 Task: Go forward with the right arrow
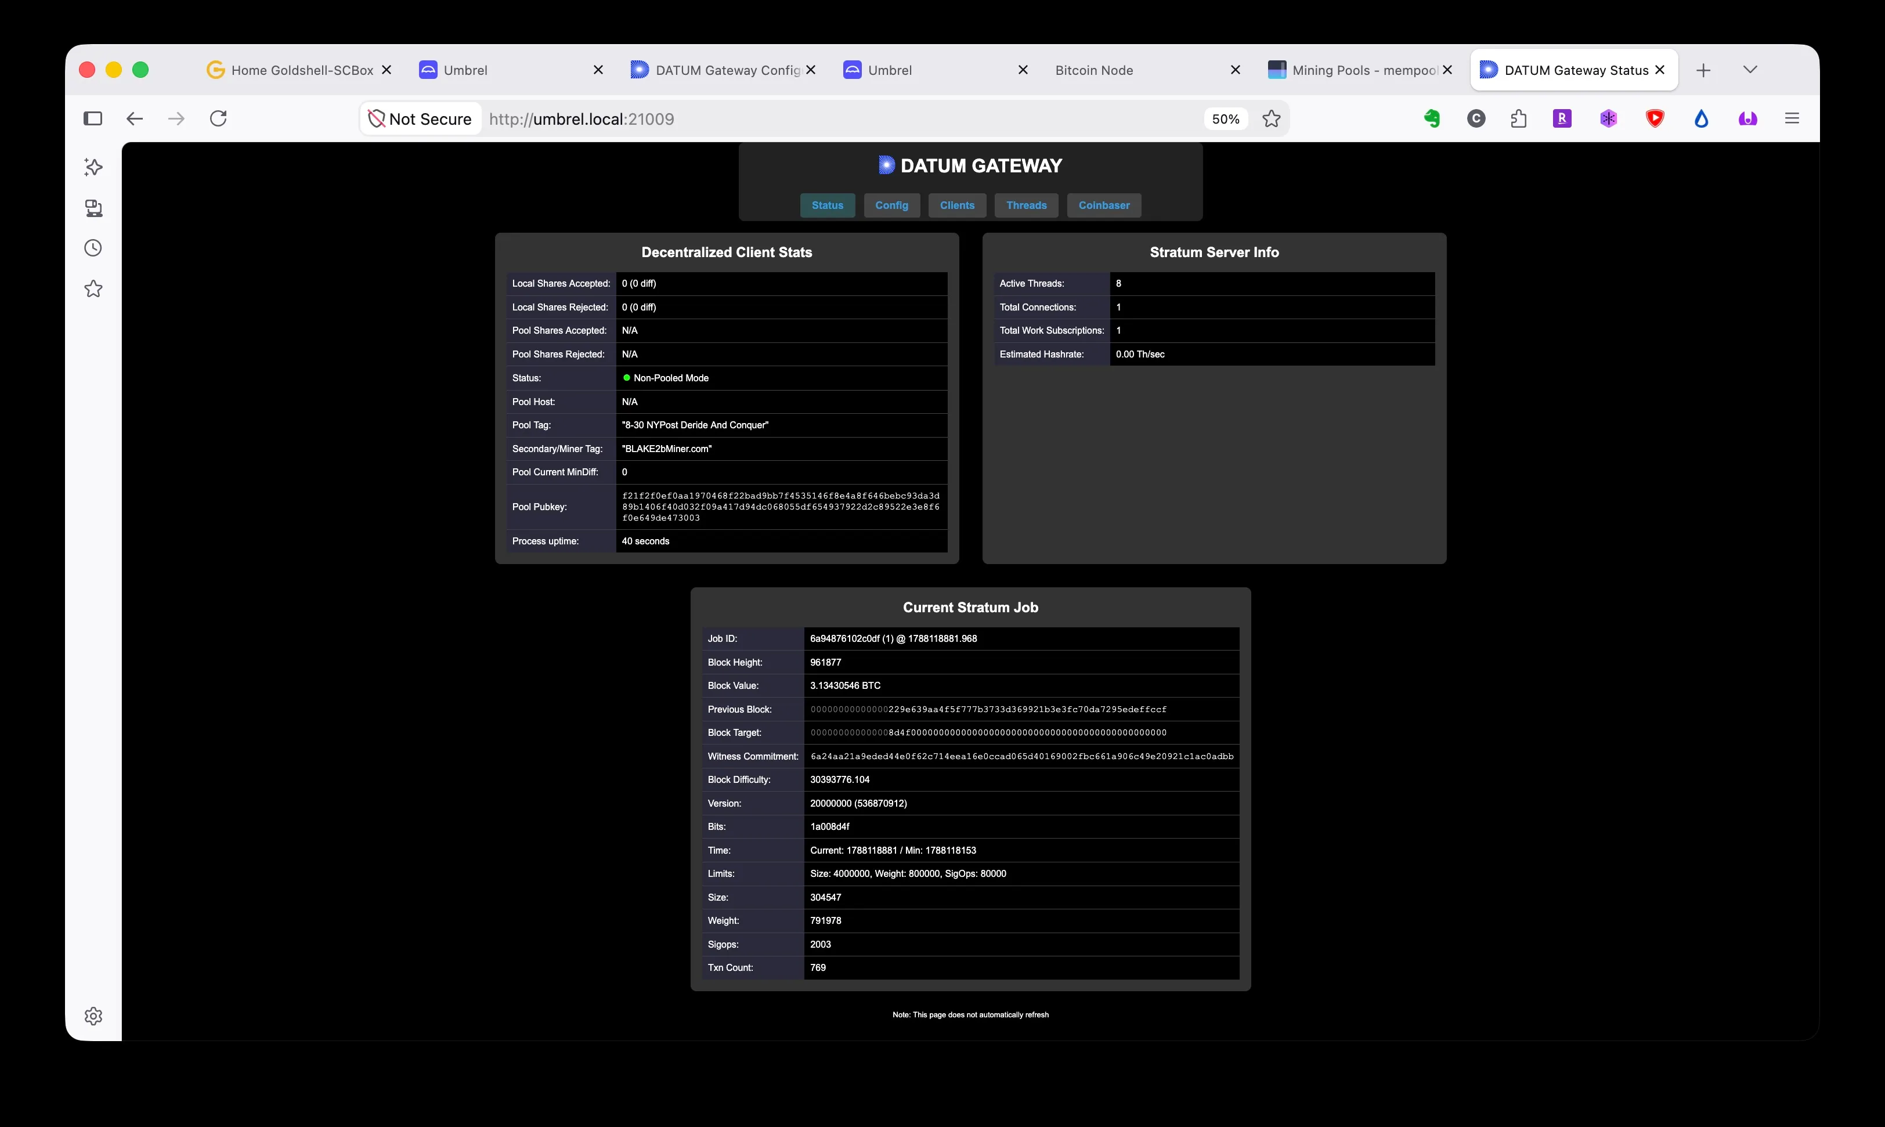tap(176, 118)
